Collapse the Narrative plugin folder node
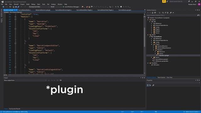Image resolution: width=201 pixels, height=113 pixels. (154, 50)
